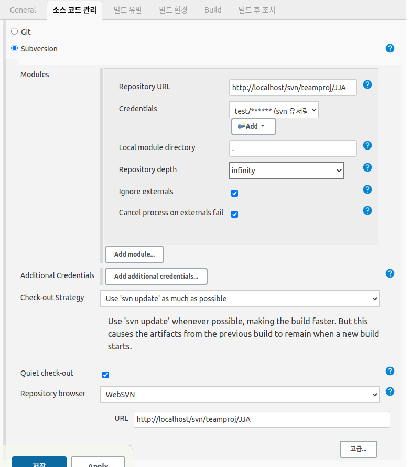Focus the WebSVN URL input field

pyautogui.click(x=262, y=419)
